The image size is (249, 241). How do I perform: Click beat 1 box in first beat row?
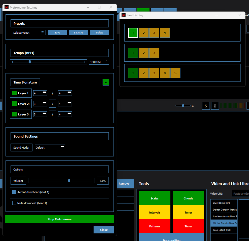coord(133,33)
